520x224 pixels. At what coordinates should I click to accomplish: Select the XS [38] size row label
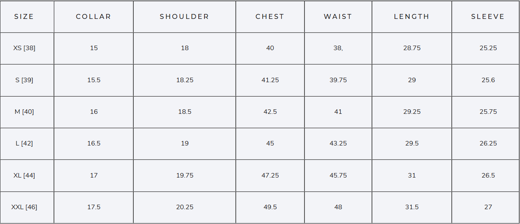[24, 48]
